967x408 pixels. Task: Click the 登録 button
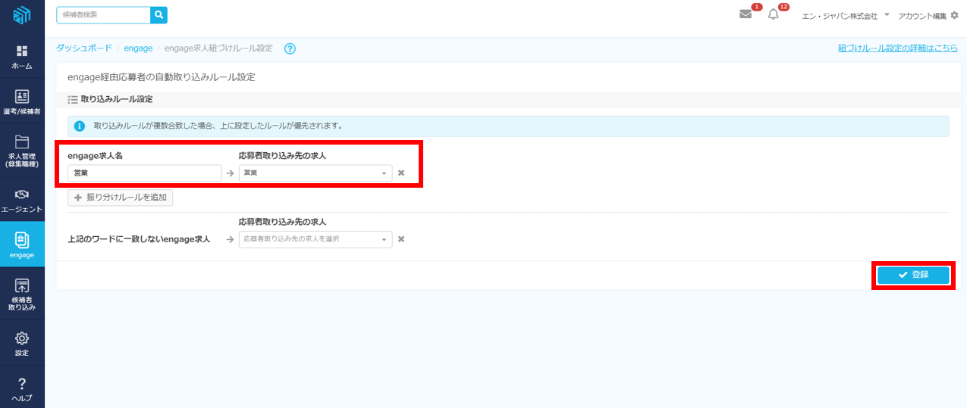coord(913,276)
